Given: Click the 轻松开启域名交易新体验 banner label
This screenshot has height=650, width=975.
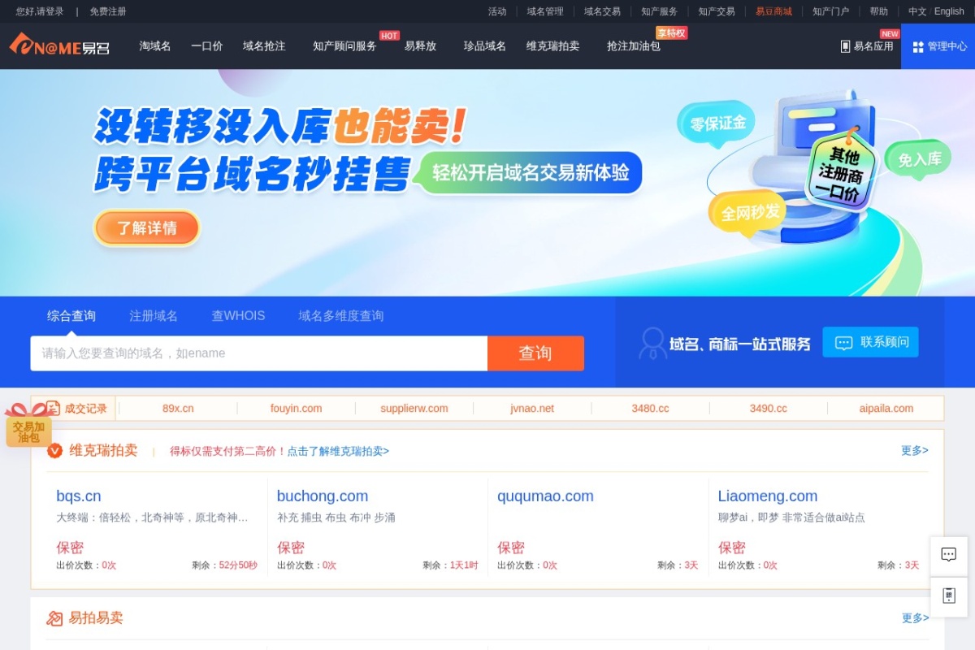Looking at the screenshot, I should coord(531,173).
